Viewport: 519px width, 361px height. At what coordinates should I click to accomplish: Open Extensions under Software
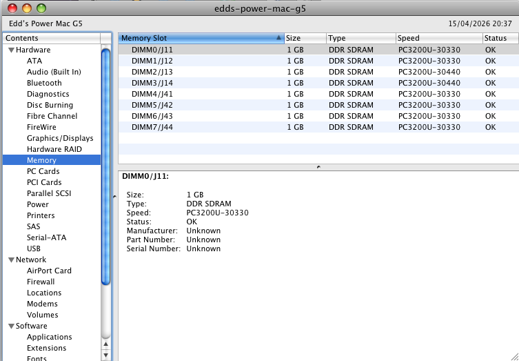pyautogui.click(x=46, y=348)
